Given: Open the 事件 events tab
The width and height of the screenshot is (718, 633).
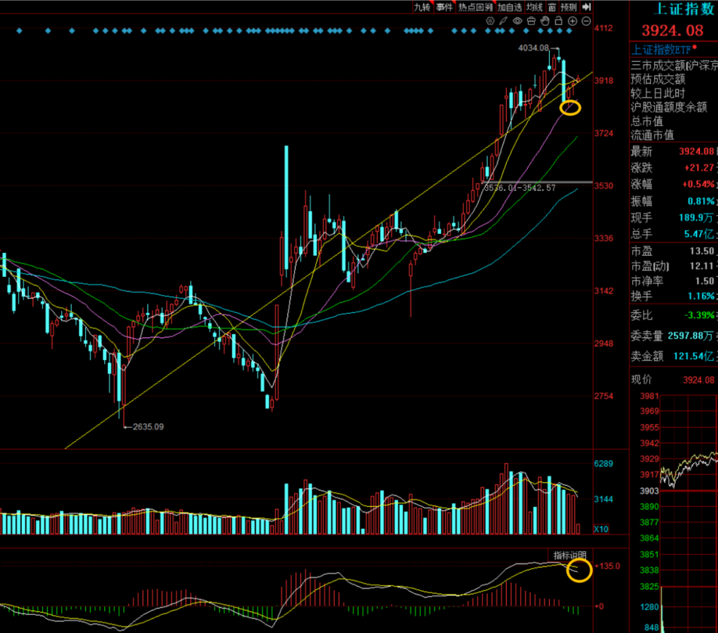Looking at the screenshot, I should [444, 7].
